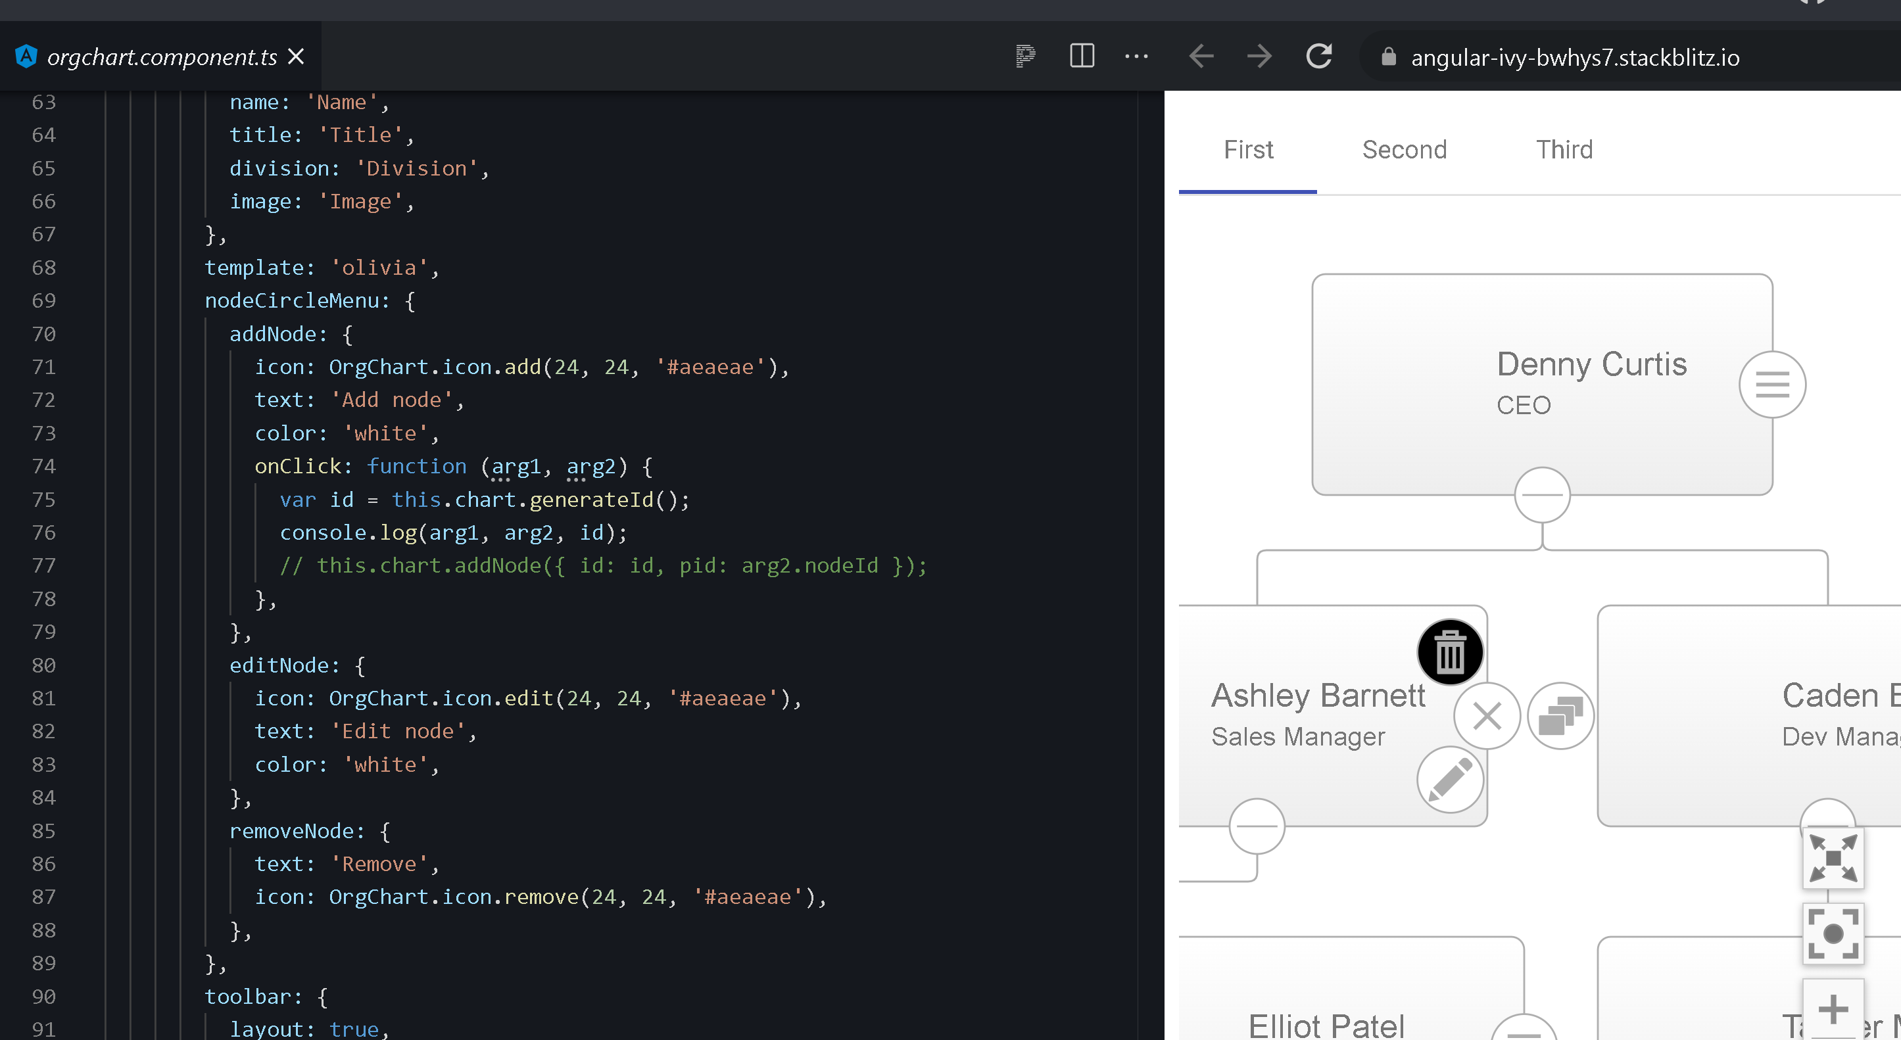Close the orgchart.component.ts tab
The height and width of the screenshot is (1040, 1901).
(297, 56)
